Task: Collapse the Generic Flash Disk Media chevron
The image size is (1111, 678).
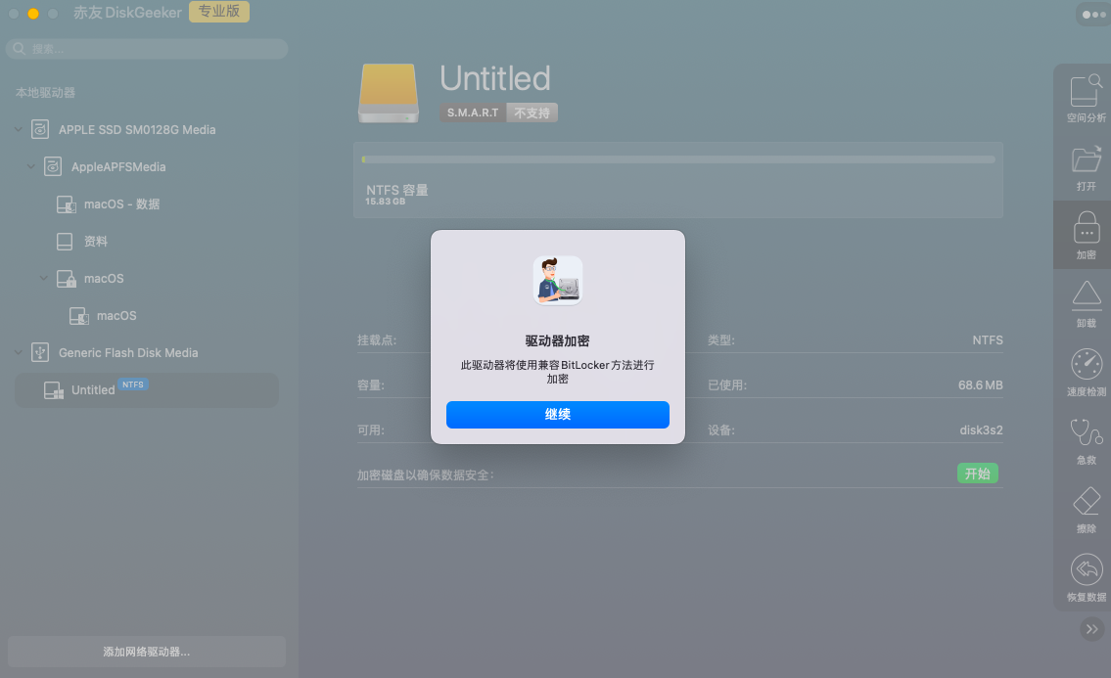Action: [x=19, y=352]
